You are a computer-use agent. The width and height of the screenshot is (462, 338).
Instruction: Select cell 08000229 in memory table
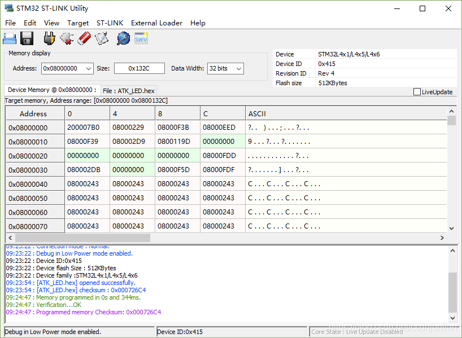coord(132,128)
